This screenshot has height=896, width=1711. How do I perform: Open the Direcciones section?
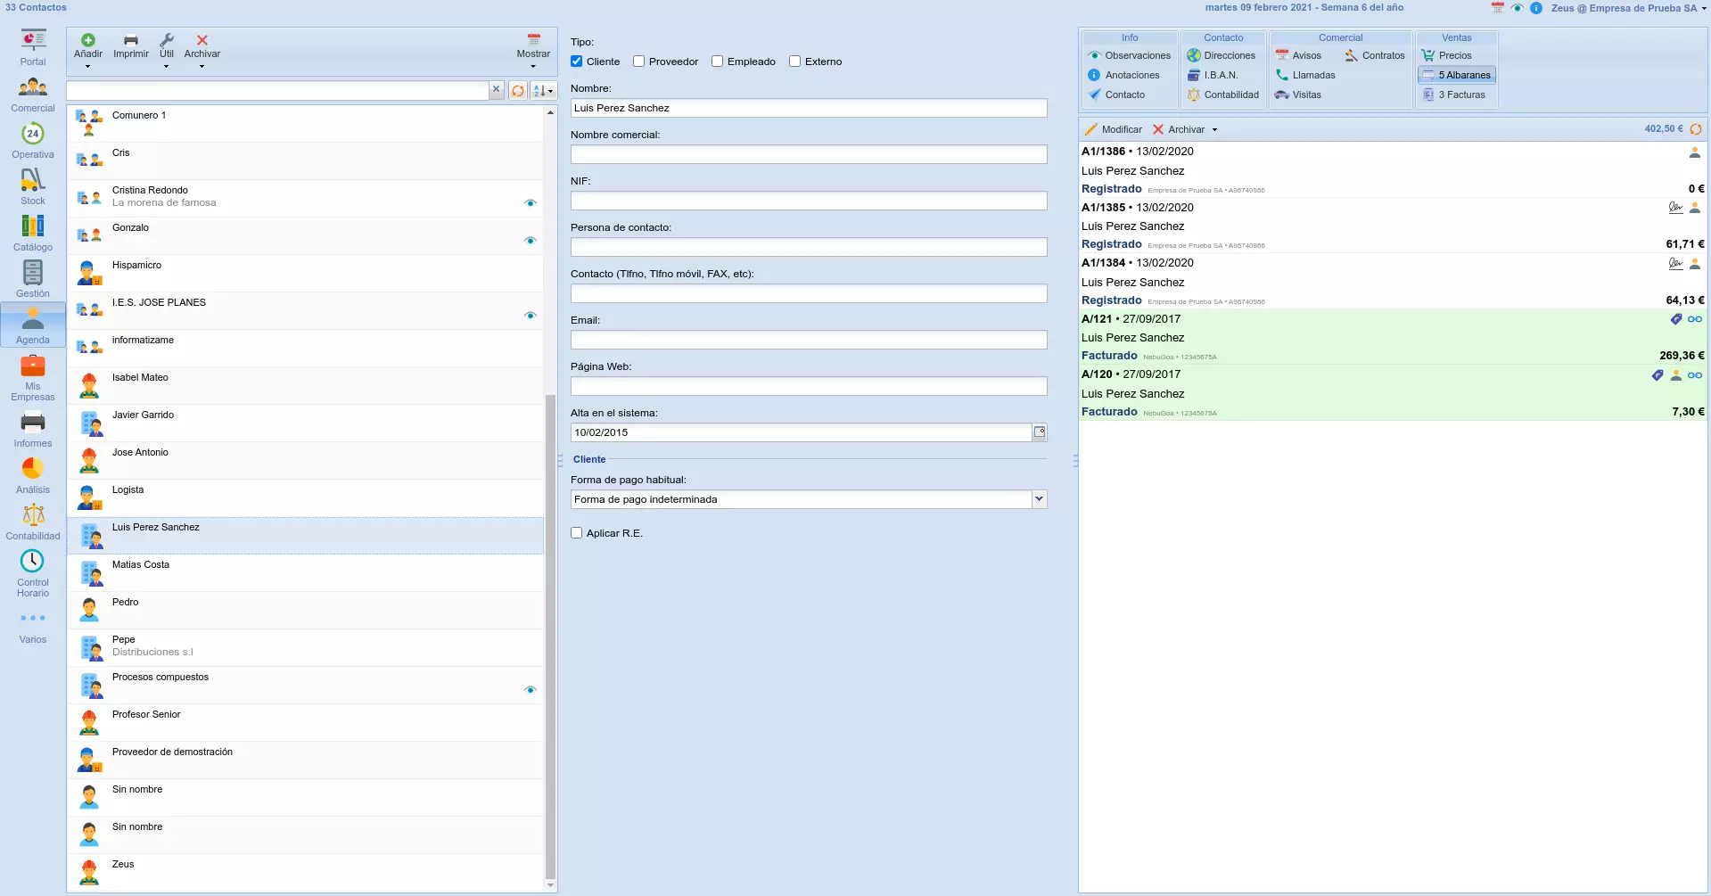coord(1222,55)
